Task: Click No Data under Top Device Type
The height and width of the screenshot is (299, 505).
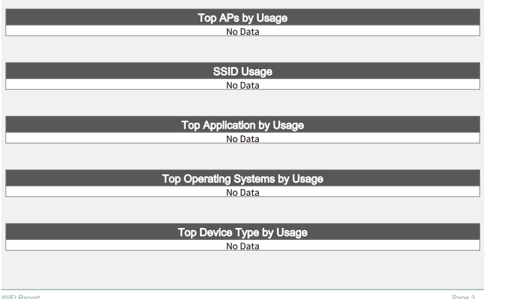Action: [243, 246]
